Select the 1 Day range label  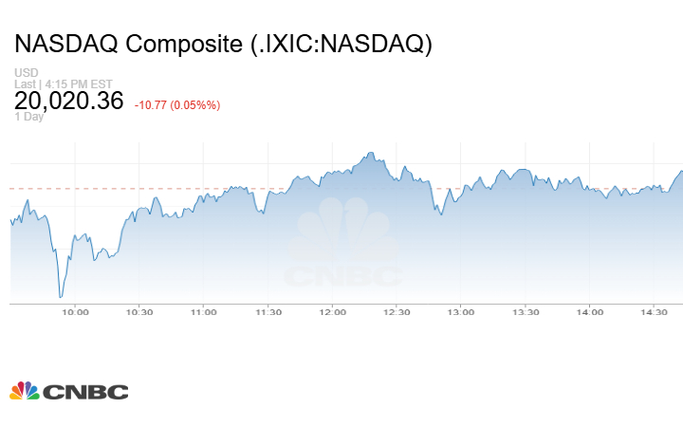click(28, 117)
